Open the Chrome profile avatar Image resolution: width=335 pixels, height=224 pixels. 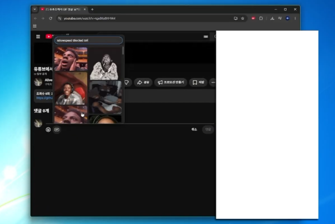pos(288,19)
